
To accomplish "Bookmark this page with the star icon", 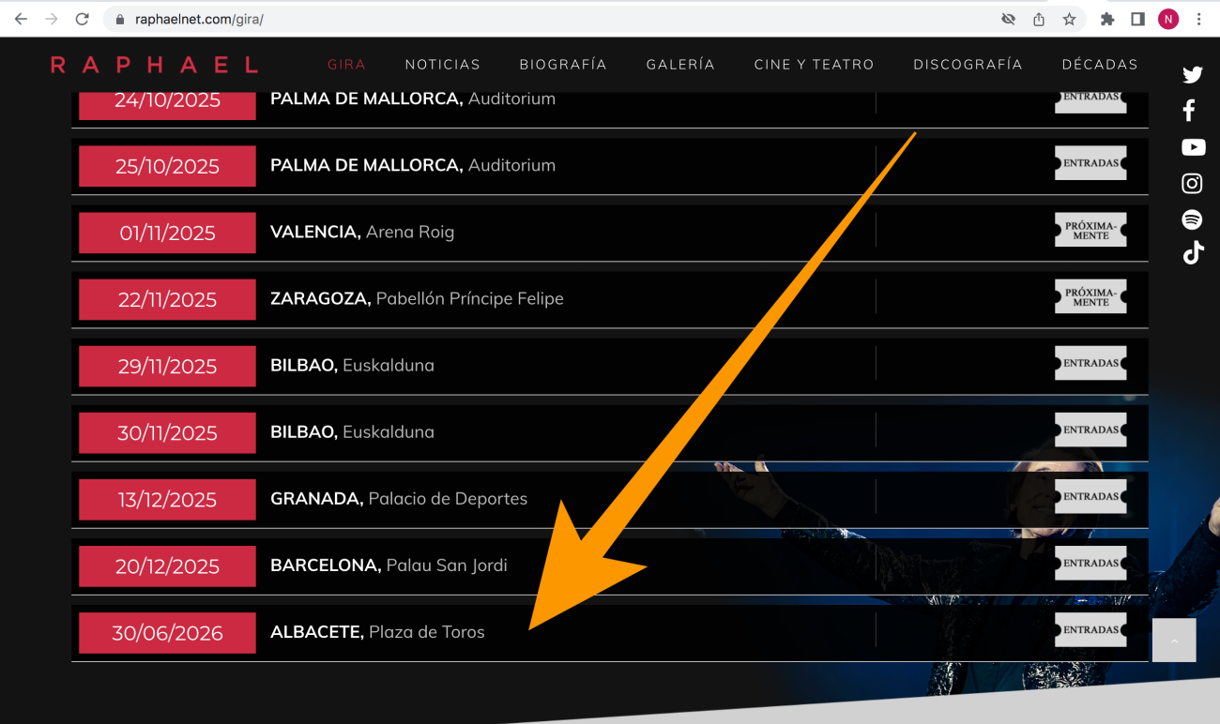I will pyautogui.click(x=1069, y=19).
